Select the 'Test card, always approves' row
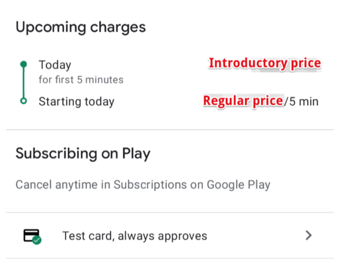 click(170, 236)
